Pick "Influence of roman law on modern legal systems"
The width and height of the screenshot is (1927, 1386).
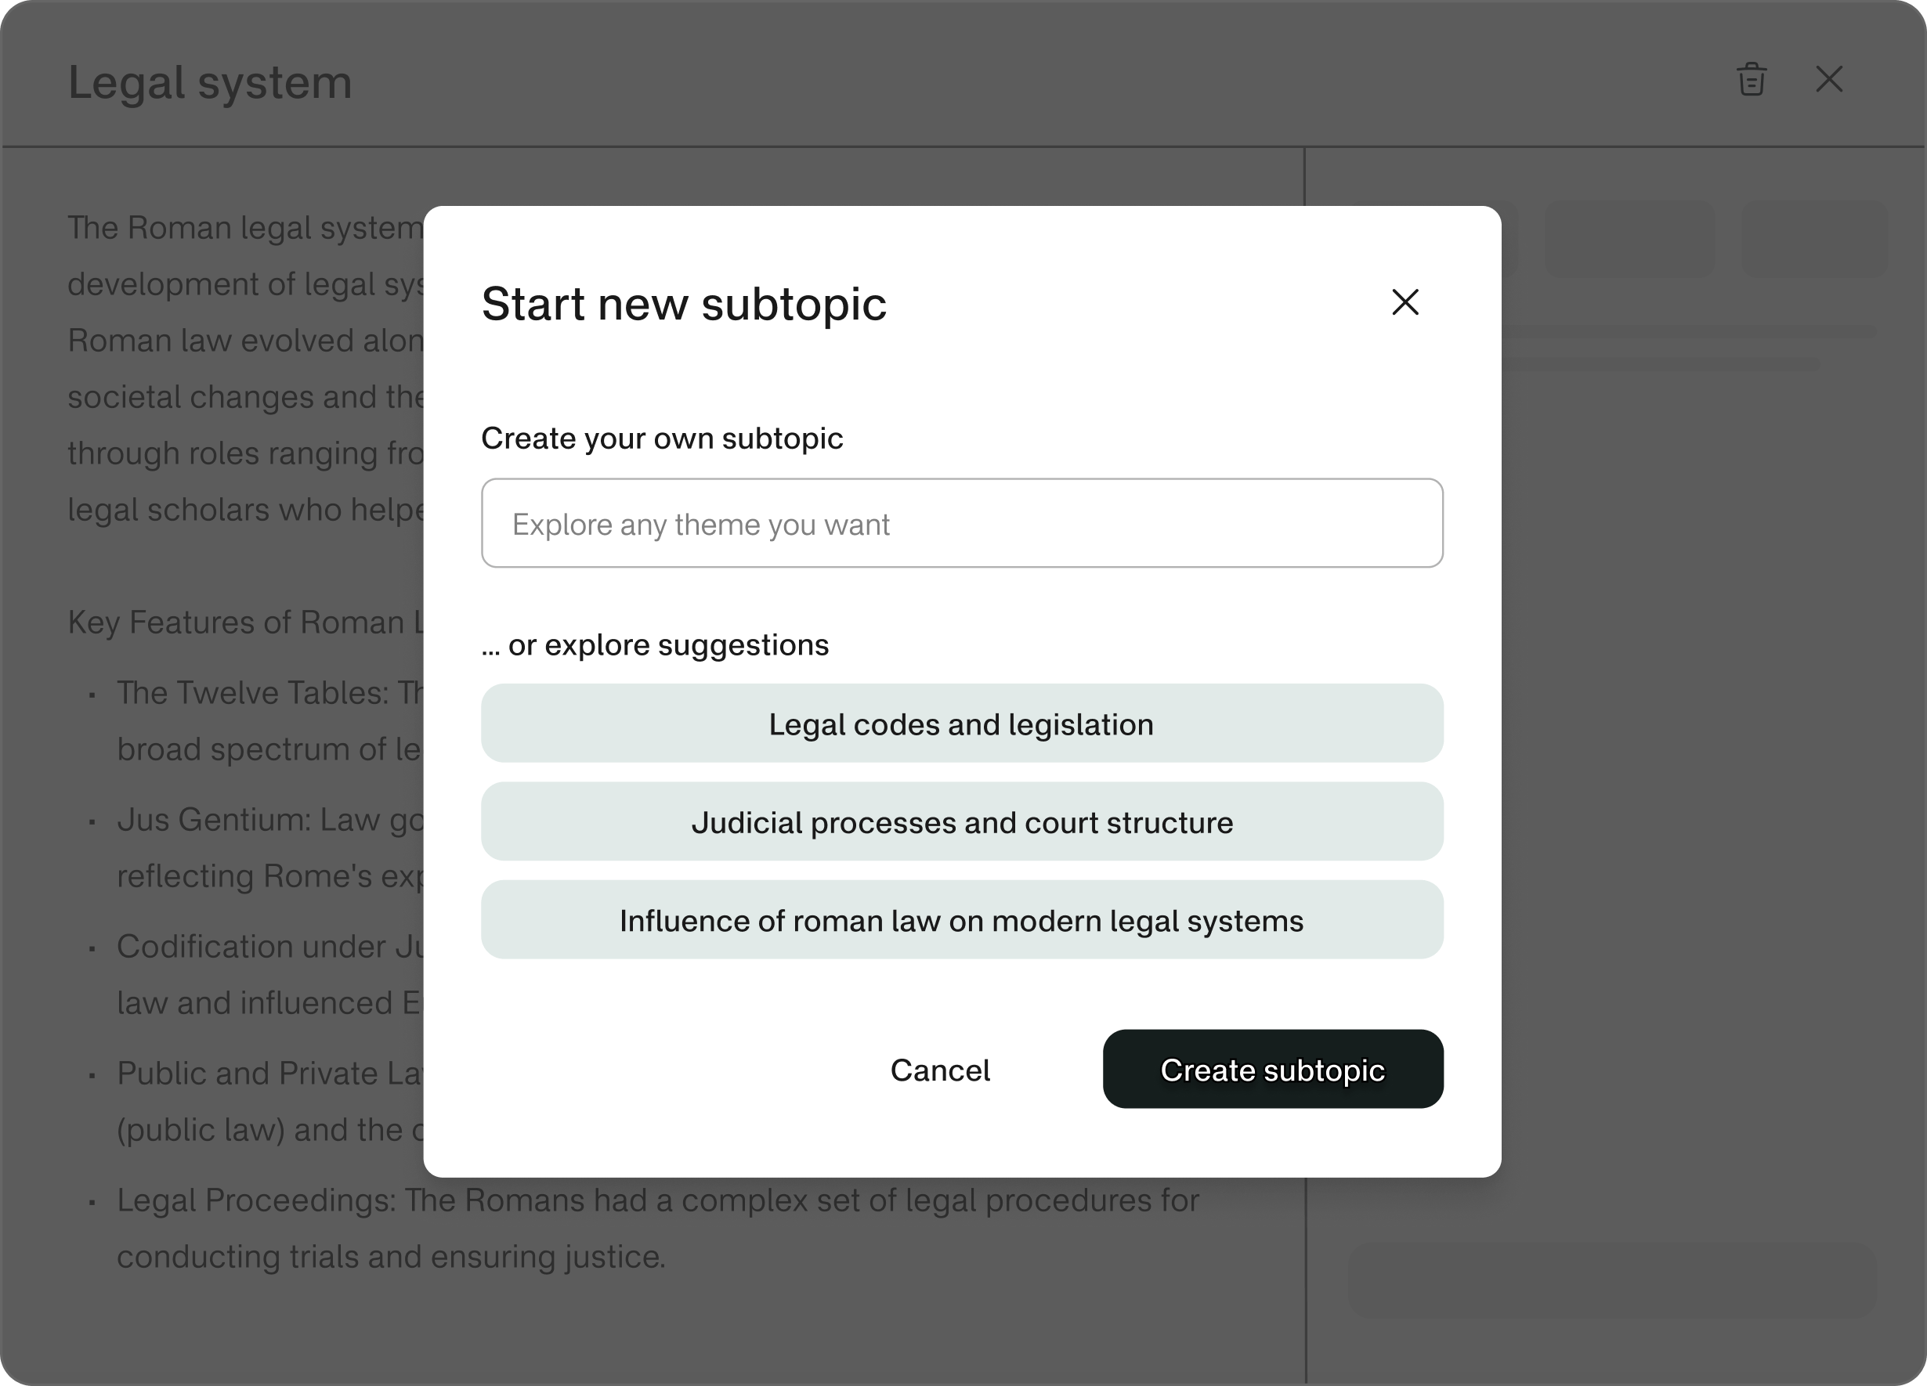point(962,921)
